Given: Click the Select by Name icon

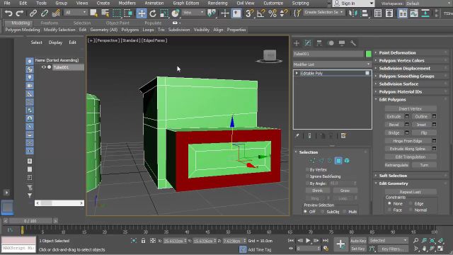Looking at the screenshot, I should [x=105, y=13].
